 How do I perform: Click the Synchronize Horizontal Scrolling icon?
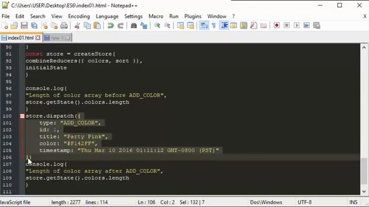(x=190, y=25)
